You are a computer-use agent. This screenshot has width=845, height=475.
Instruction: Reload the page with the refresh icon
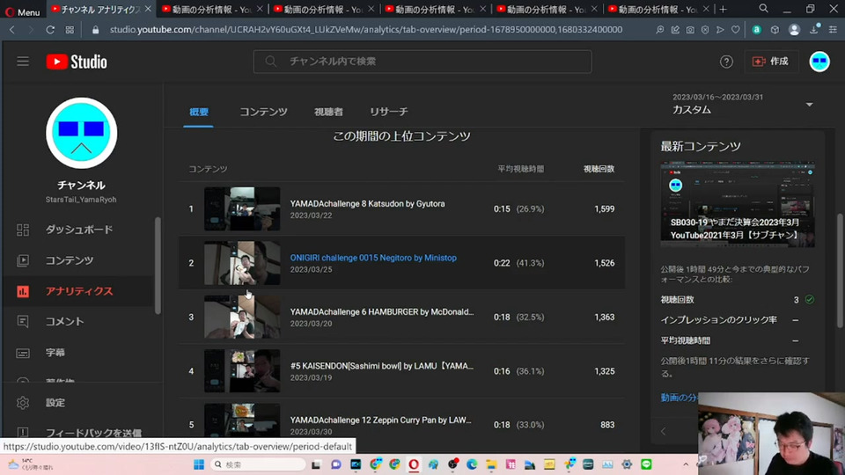50,30
